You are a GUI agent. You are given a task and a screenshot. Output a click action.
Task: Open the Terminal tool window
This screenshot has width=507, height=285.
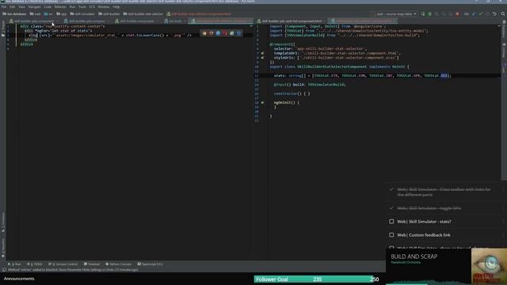92,264
